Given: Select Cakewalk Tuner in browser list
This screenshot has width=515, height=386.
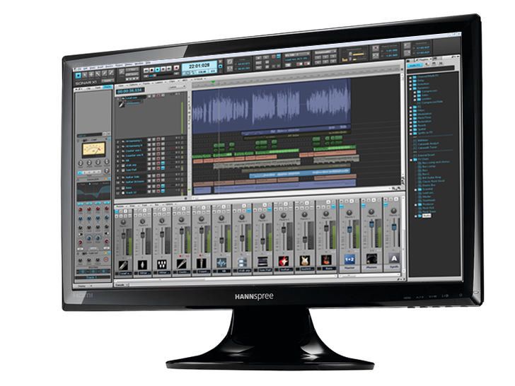Looking at the screenshot, I should point(427,147).
